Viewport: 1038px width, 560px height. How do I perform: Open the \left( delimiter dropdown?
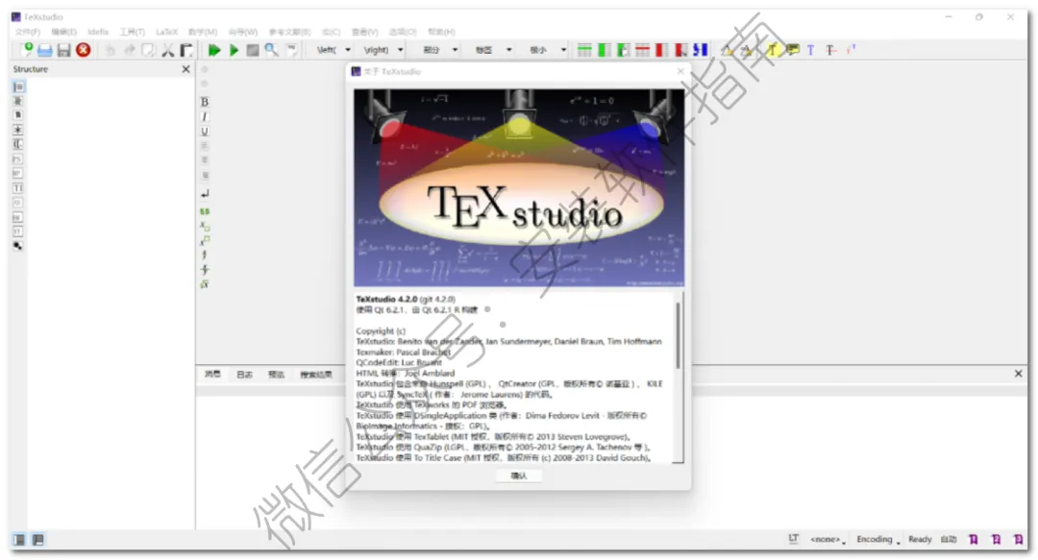[x=348, y=50]
